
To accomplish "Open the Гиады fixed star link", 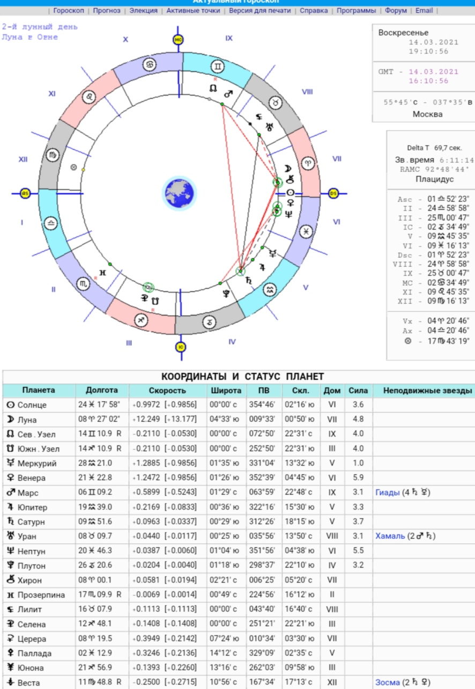I will tap(388, 493).
